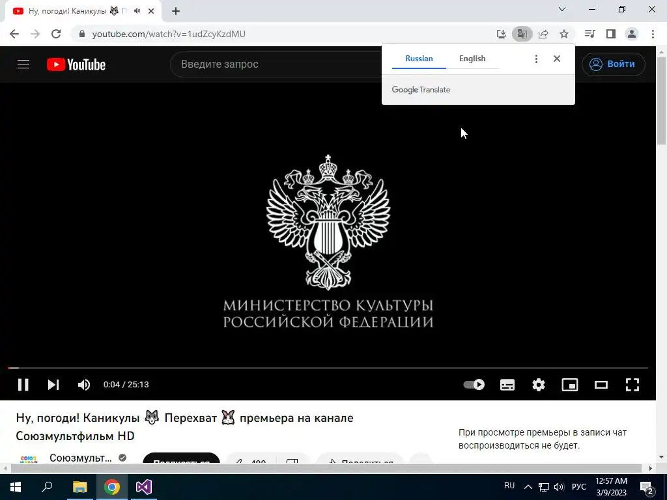Click the Translate this page icon
Viewport: 667px width, 500px height.
click(x=522, y=34)
